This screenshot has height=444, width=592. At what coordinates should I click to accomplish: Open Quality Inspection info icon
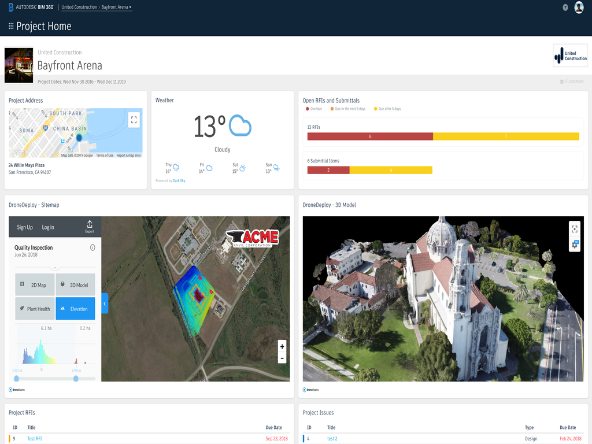(x=92, y=247)
